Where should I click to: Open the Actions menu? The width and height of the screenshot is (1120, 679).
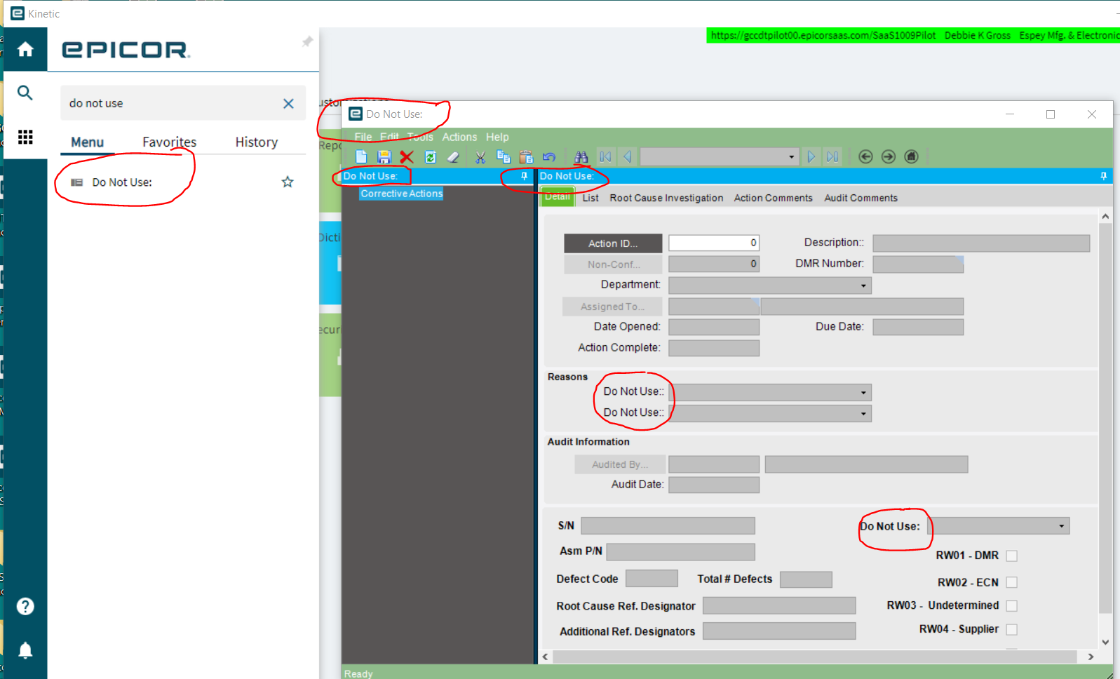(x=459, y=137)
